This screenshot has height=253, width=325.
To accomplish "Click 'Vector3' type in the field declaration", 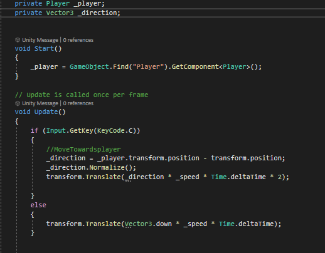I will (60, 13).
